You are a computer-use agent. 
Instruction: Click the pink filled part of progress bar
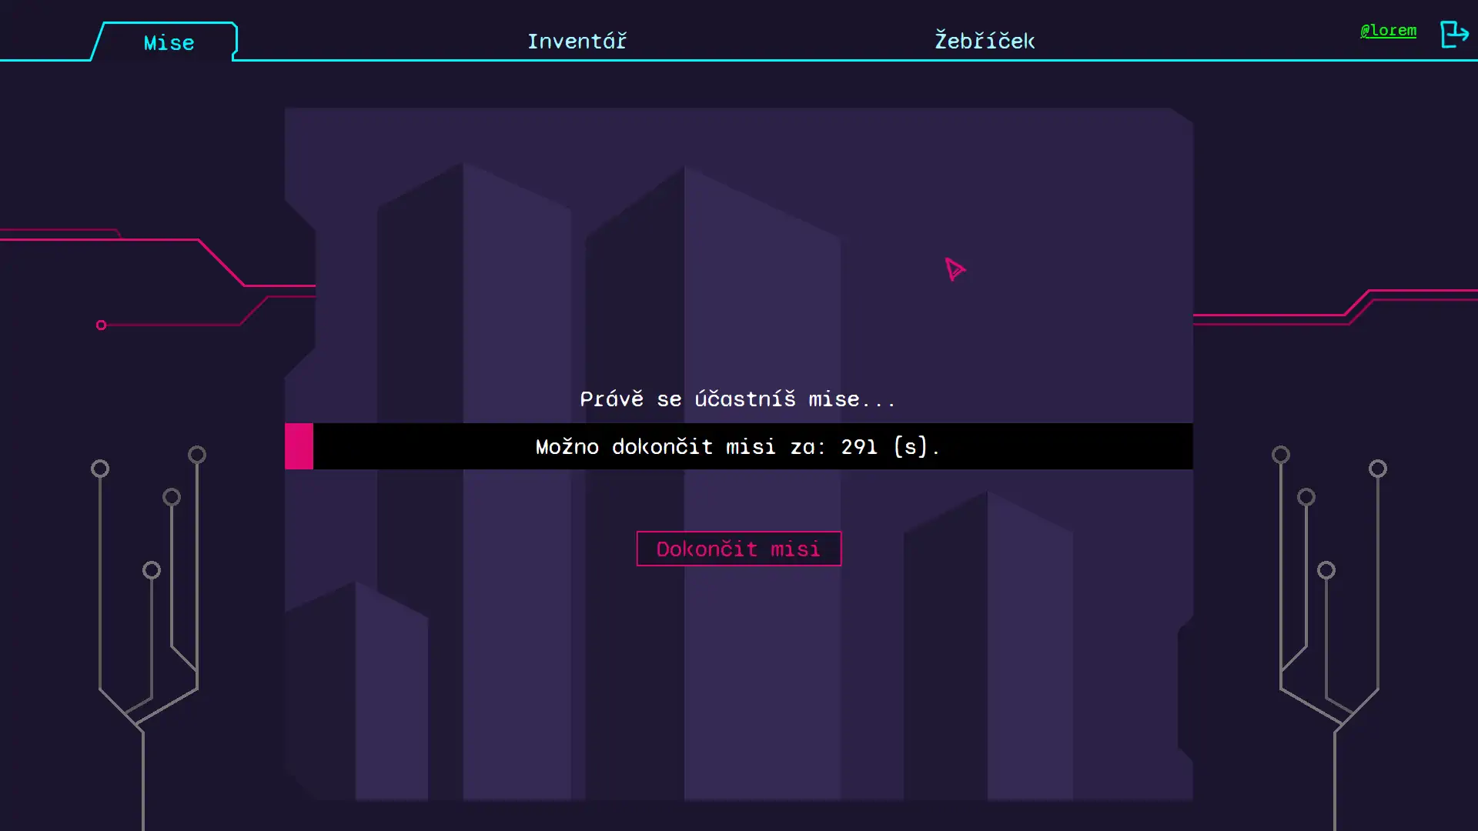point(299,446)
